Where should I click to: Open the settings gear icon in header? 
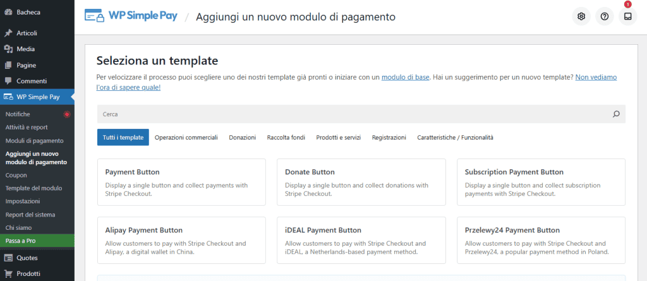point(581,16)
